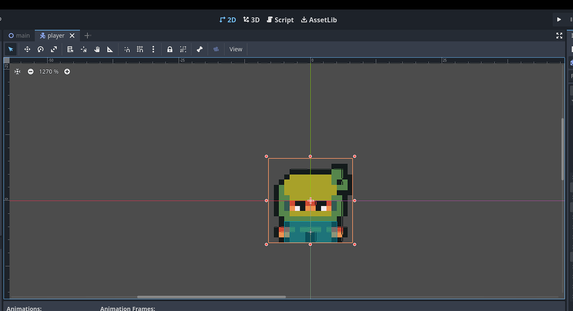This screenshot has width=573, height=311.
Task: Open skeleton bone options
Action: pos(200,49)
